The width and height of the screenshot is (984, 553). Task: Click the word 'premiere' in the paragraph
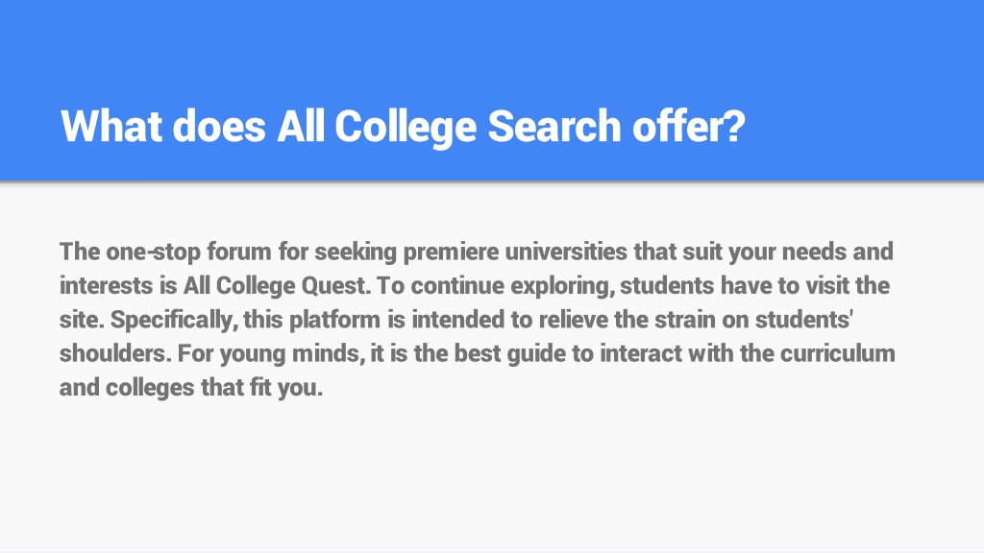point(451,252)
